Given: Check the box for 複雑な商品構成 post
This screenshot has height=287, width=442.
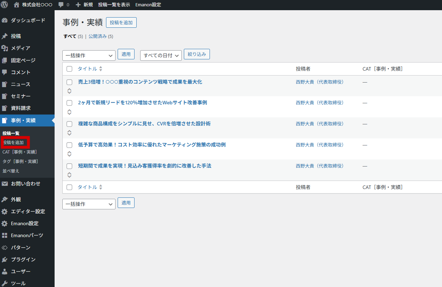Looking at the screenshot, I should (69, 124).
